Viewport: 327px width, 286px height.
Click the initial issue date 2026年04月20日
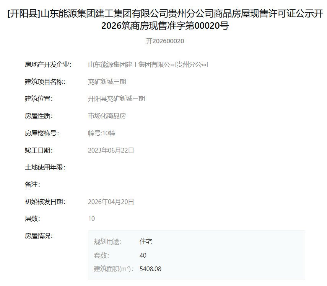[x=111, y=202]
